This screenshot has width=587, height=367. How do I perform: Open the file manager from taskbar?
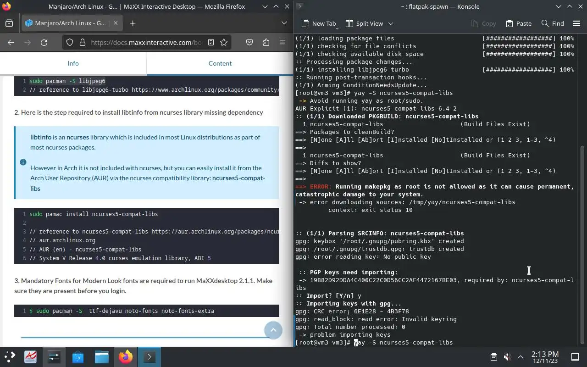pyautogui.click(x=102, y=357)
